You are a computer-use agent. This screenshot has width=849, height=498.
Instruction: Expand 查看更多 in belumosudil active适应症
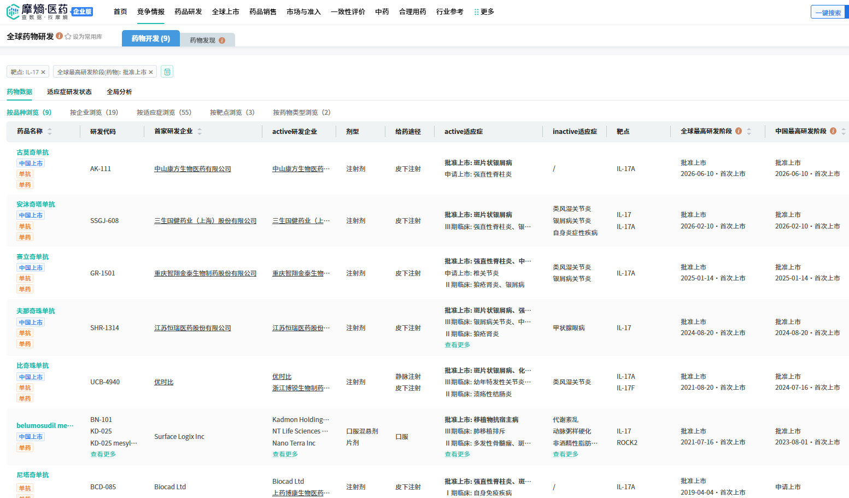tap(457, 454)
